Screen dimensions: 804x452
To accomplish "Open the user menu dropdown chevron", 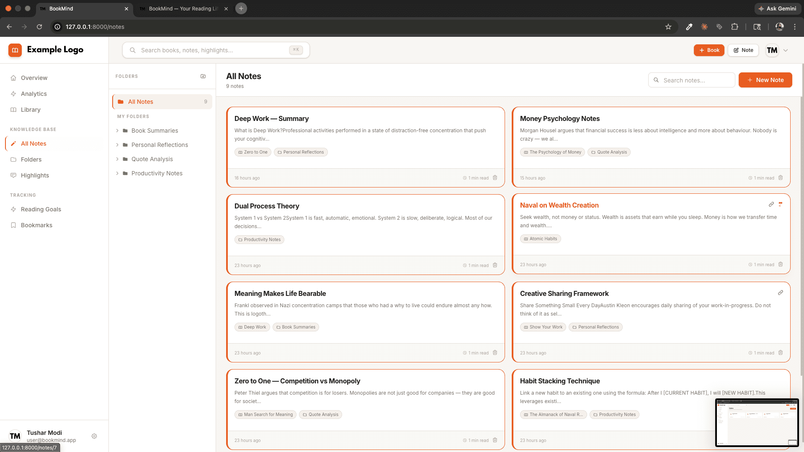I will coord(786,50).
